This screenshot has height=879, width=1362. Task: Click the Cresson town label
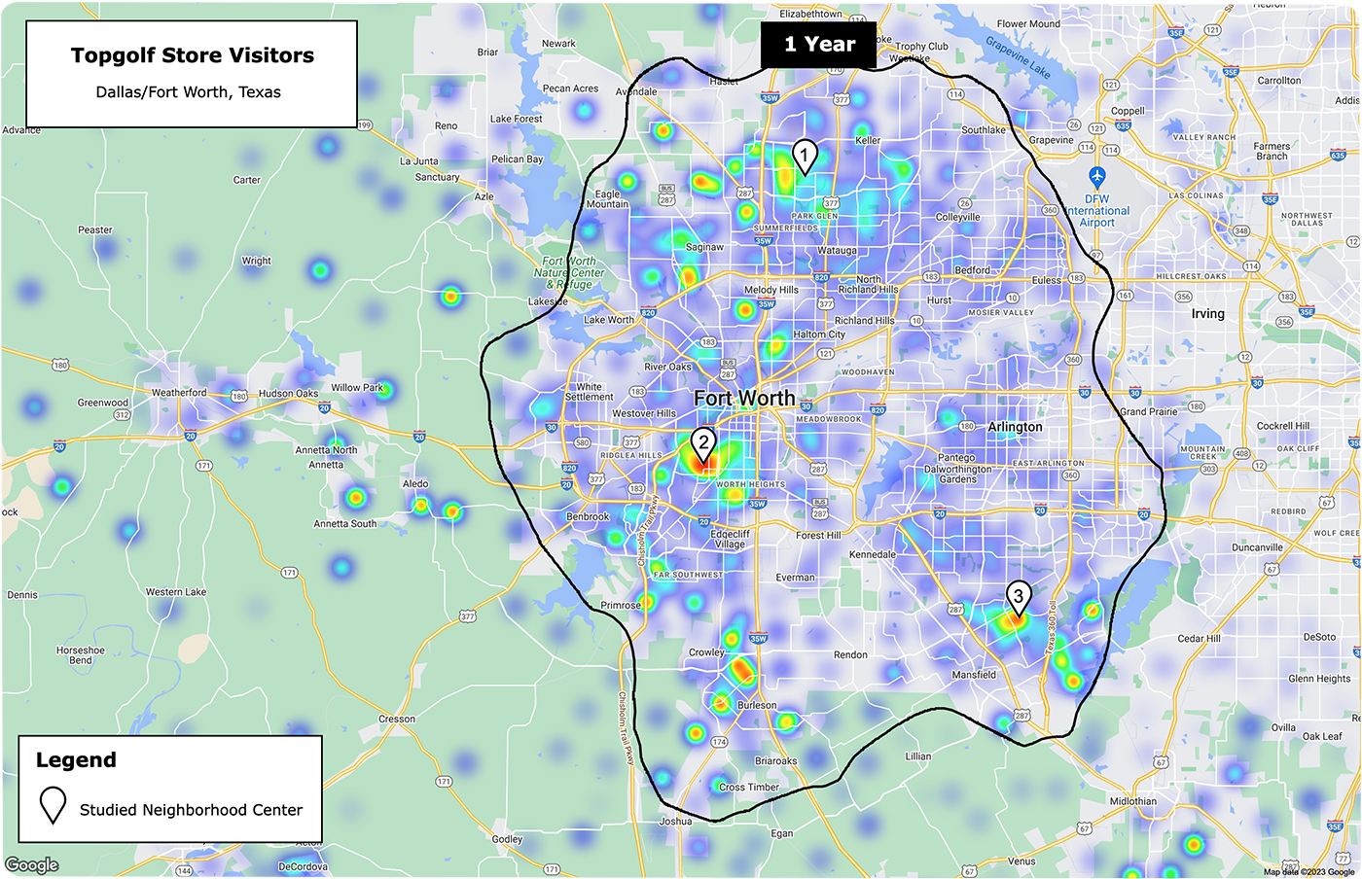click(397, 720)
